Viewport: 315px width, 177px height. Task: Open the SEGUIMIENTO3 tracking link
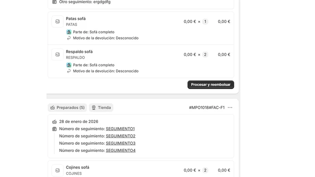point(120,143)
